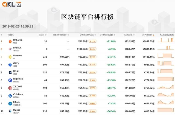The width and height of the screenshot is (175, 115).
Task: Click OKEx 7-day trend chart
Action: 166,63
